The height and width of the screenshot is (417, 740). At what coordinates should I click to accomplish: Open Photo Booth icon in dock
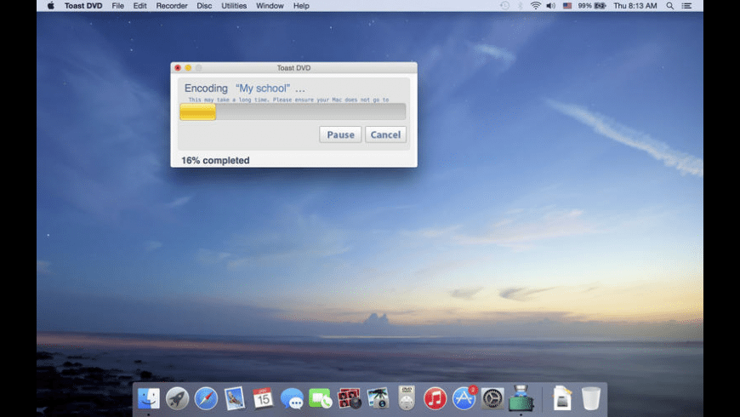(x=350, y=398)
